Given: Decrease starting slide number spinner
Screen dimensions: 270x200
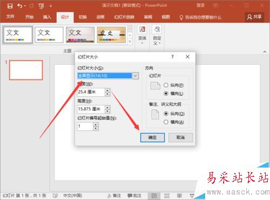Looking at the screenshot, I should (96, 128).
